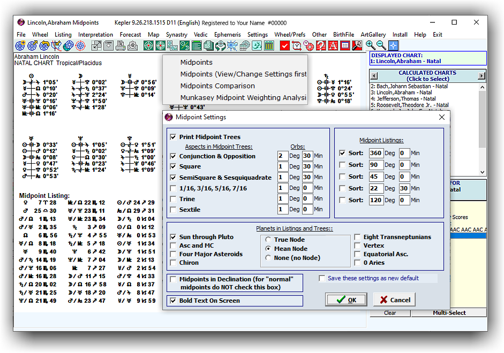Image resolution: width=504 pixels, height=353 pixels.
Task: Click the blue star toolbar icon
Action: coord(394,45)
